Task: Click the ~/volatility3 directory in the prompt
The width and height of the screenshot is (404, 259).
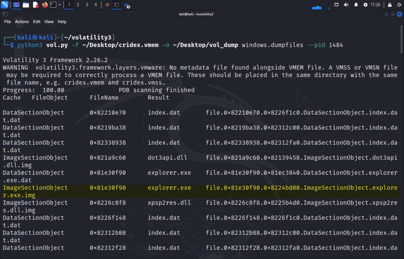Action: point(88,37)
